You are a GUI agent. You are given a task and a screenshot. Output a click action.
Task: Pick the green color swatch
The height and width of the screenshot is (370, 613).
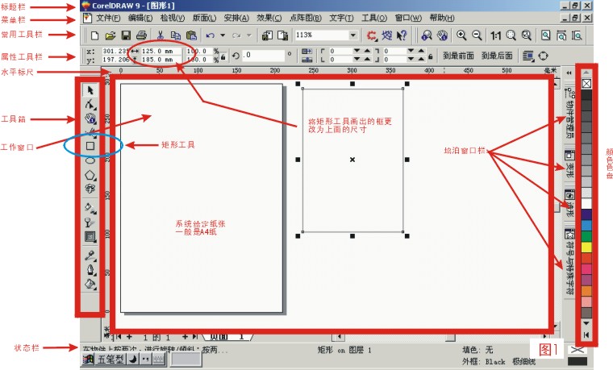[586, 236]
